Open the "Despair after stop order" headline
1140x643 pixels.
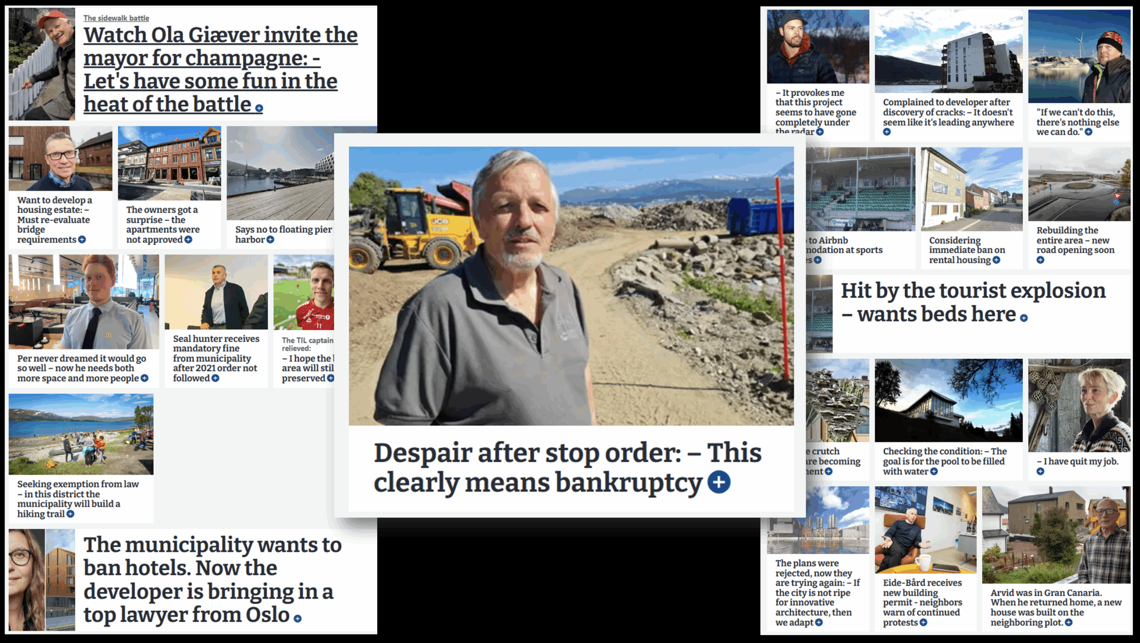(568, 467)
